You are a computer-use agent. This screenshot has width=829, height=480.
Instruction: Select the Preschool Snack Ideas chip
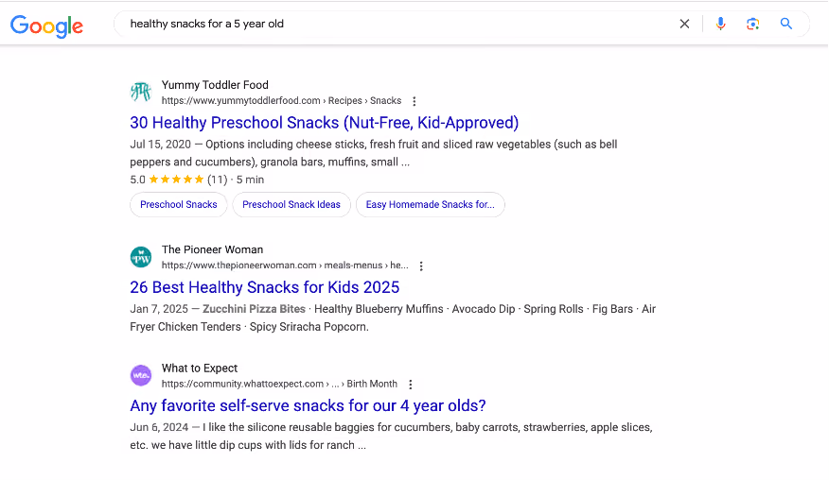(291, 204)
